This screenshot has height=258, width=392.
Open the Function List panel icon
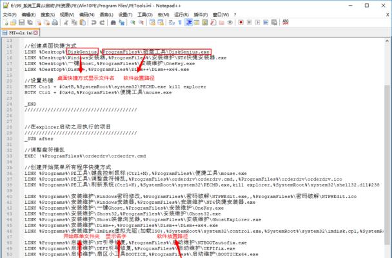point(213,23)
